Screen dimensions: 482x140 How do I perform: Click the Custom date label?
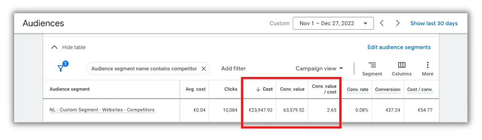(x=279, y=23)
